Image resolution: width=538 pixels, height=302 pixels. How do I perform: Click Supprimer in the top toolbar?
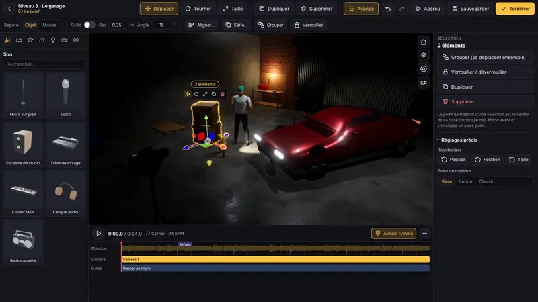pos(317,9)
